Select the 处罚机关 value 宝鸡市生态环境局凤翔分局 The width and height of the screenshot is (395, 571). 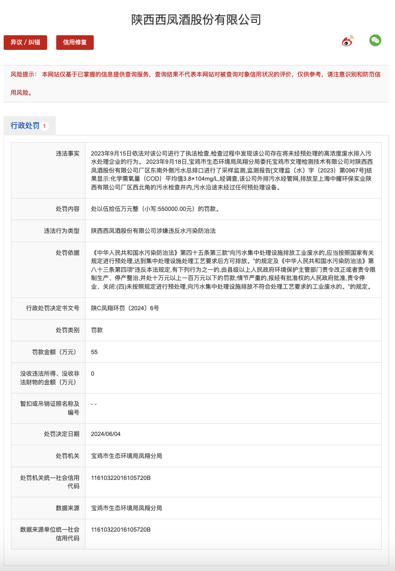[x=127, y=456]
